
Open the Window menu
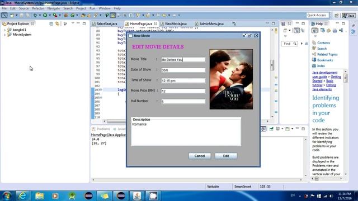point(105,8)
